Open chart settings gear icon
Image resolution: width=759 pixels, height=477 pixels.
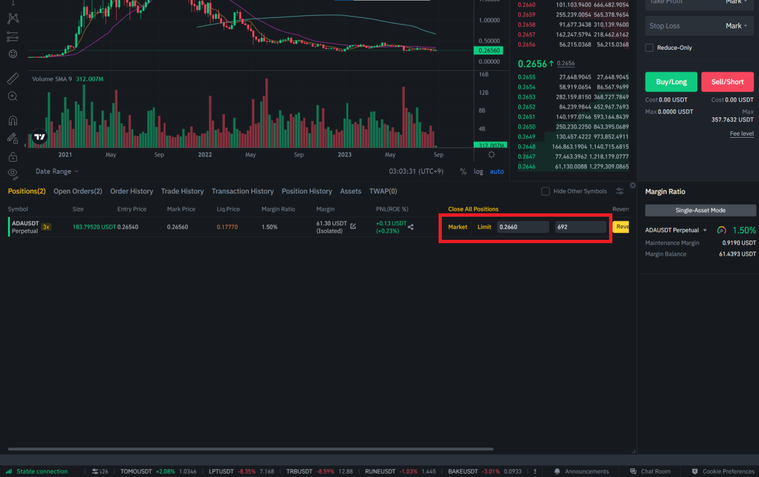492,154
